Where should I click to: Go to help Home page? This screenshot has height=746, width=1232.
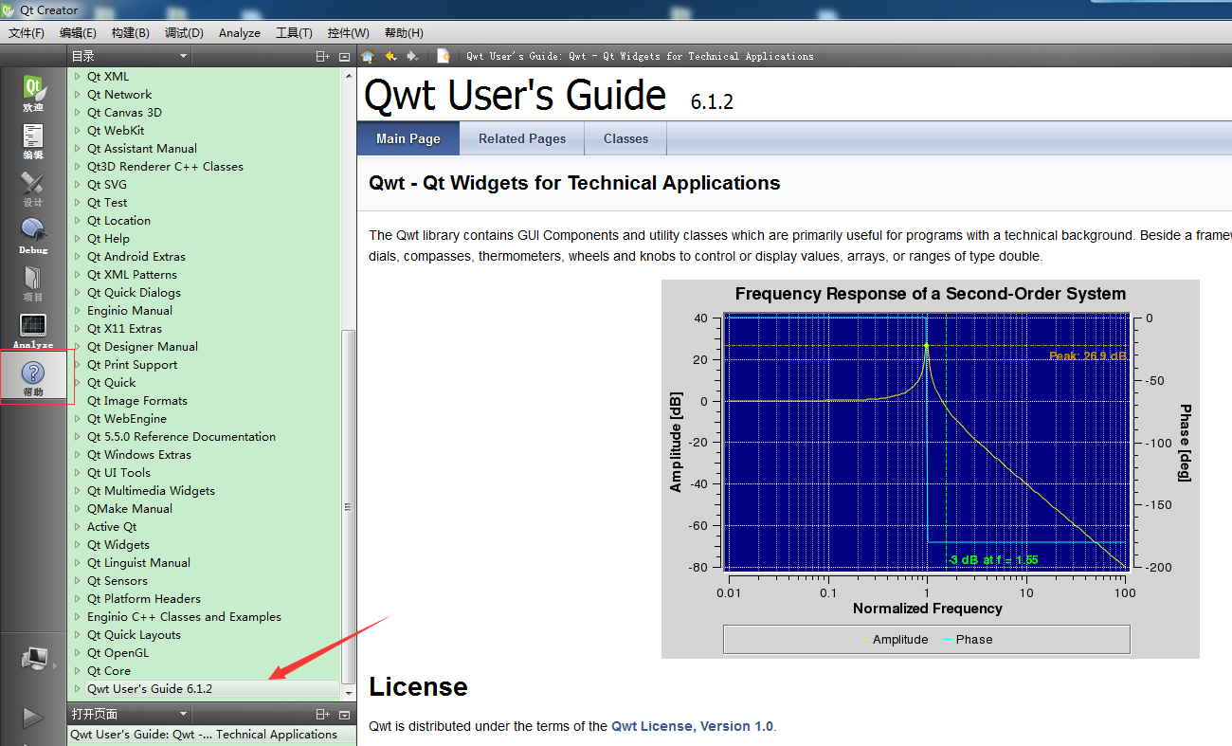point(368,56)
